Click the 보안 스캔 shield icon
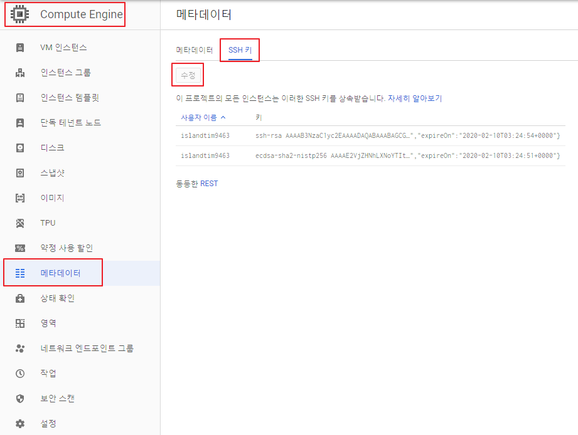578x435 pixels. pyautogui.click(x=20, y=398)
